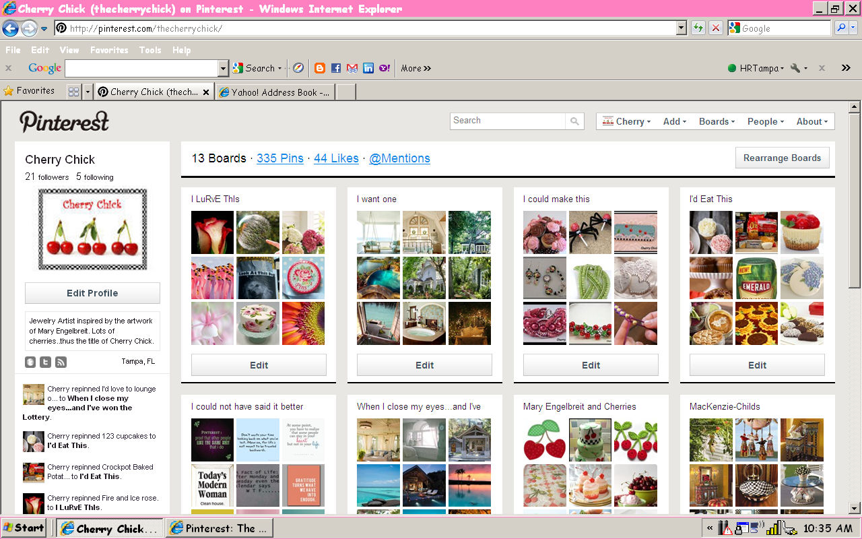Click the browser Back arrow button
This screenshot has height=539, width=862.
click(x=10, y=28)
